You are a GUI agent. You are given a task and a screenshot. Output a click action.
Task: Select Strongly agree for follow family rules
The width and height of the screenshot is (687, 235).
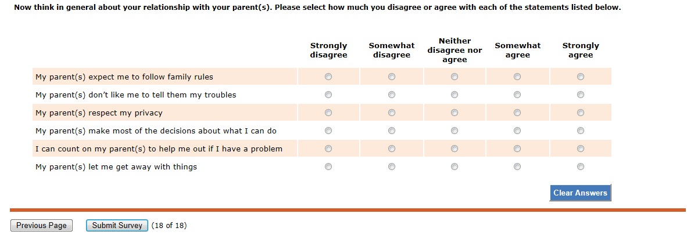[581, 77]
